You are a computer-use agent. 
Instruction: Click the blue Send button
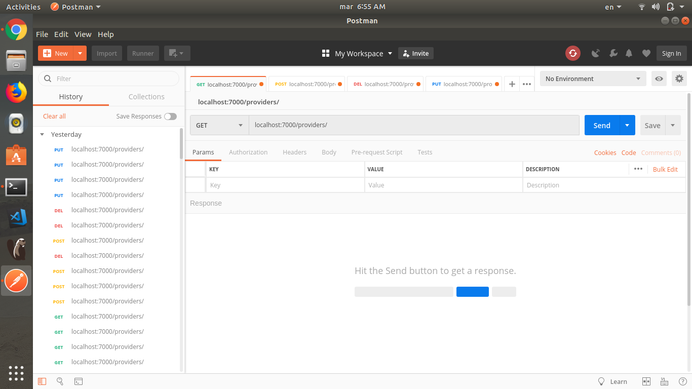[602, 125]
